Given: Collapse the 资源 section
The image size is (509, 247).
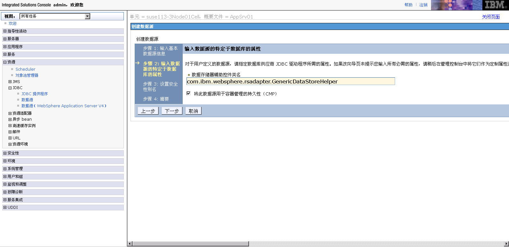Looking at the screenshot, I should (x=5, y=62).
